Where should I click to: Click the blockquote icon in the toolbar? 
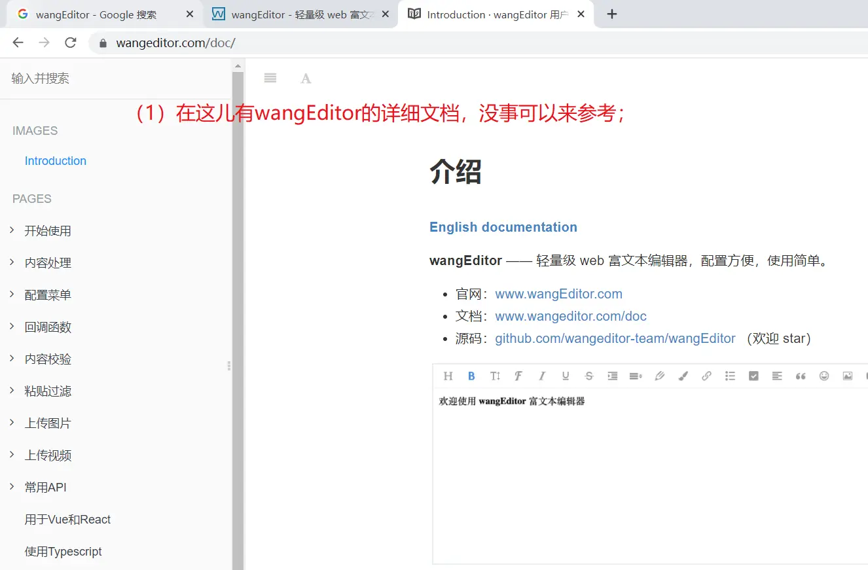pos(801,376)
